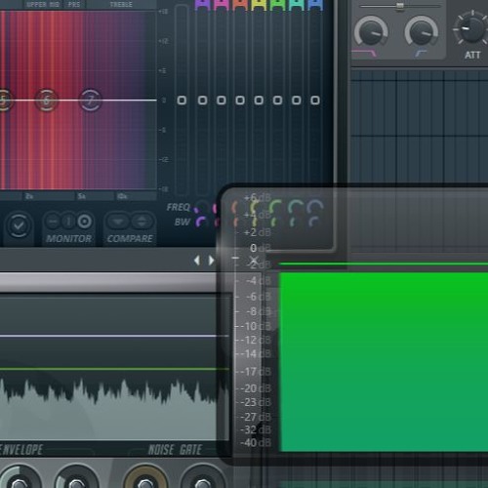The height and width of the screenshot is (488, 488).
Task: Click the white ceiling line in limiter display
Action: [114, 336]
